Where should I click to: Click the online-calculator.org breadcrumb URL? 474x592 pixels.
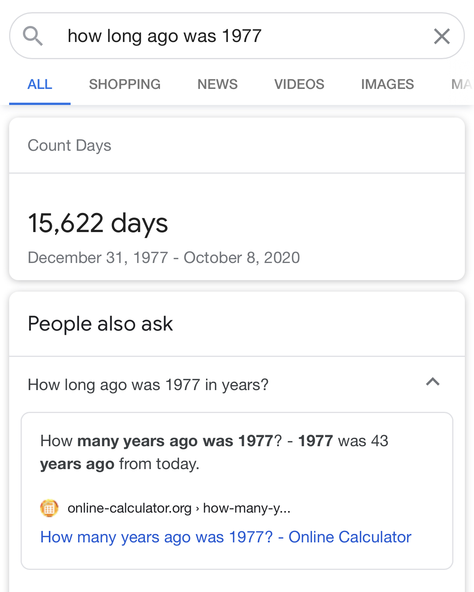click(179, 508)
